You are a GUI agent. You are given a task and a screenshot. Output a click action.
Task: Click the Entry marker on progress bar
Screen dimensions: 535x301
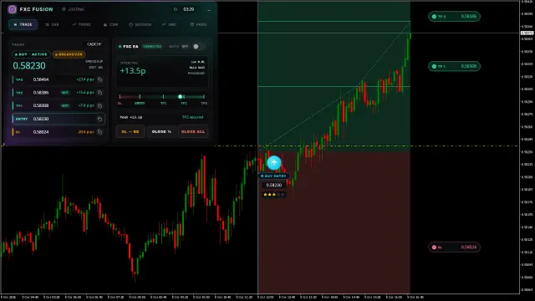tap(140, 97)
